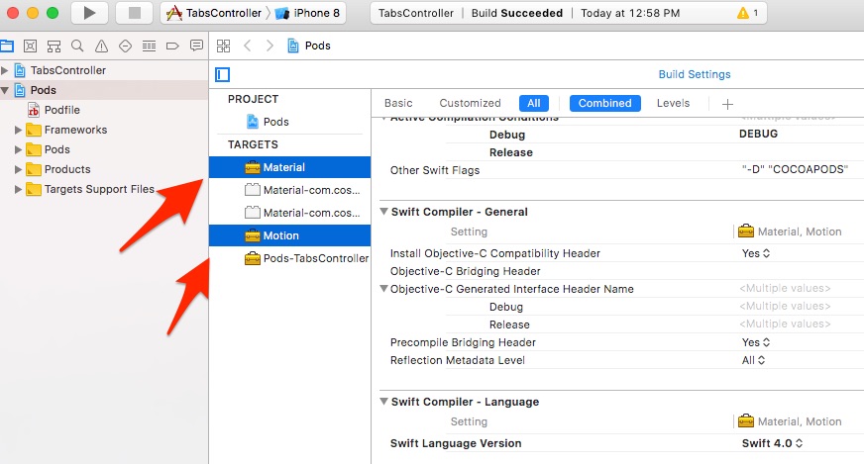Expand the Pods folder group
This screenshot has width=864, height=464.
tap(18, 149)
